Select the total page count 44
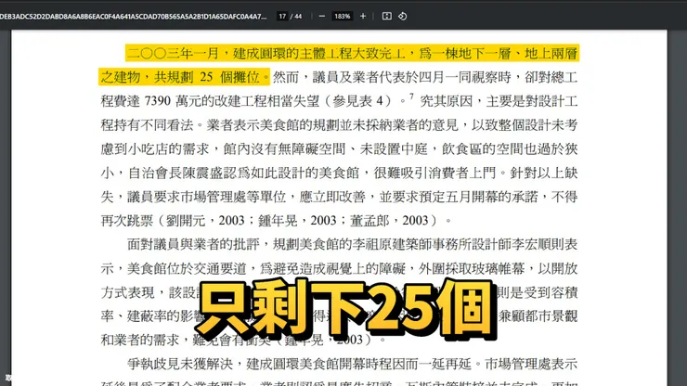This screenshot has height=386, width=687. (x=298, y=16)
